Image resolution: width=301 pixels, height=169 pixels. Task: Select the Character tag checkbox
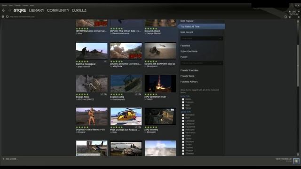(x=183, y=124)
